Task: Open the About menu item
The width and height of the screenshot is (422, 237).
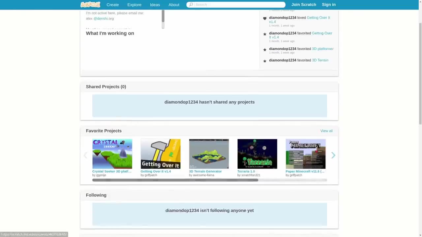Action: click(174, 5)
